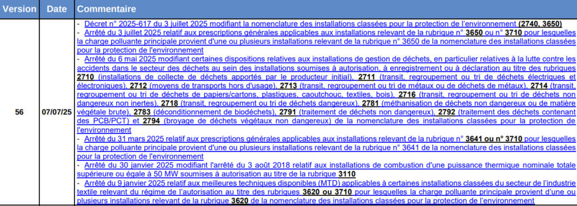The height and width of the screenshot is (206, 577).
Task: Click rubrique number 2714
Action: (x=539, y=86)
